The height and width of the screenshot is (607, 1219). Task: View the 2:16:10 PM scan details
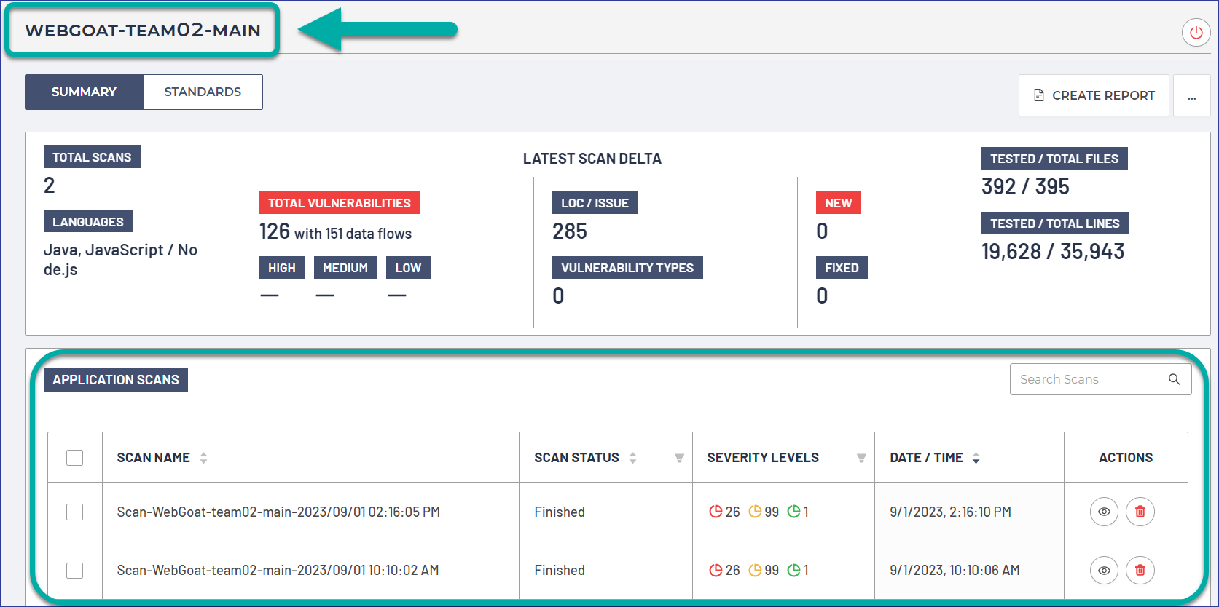tap(1104, 512)
